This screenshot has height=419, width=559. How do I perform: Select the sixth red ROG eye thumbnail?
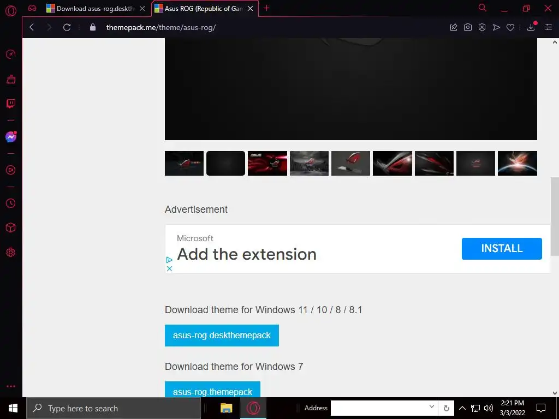pos(393,164)
